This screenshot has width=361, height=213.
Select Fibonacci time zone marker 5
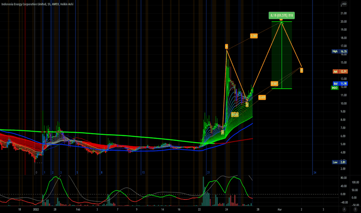77,172
